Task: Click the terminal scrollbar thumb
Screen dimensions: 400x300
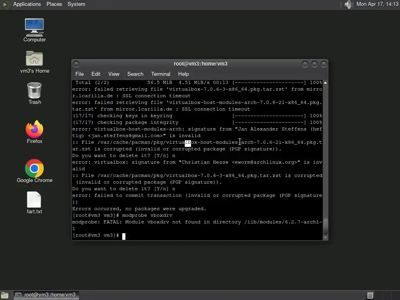Action: pyautogui.click(x=325, y=227)
